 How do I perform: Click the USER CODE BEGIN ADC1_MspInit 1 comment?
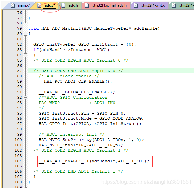coord(81,150)
